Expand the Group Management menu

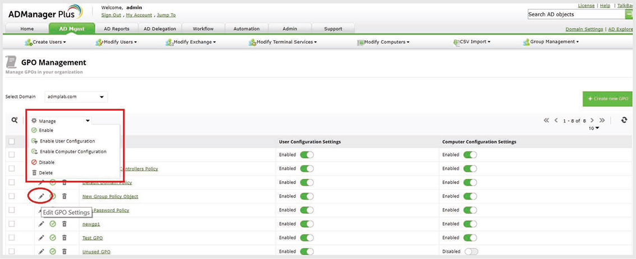(551, 42)
